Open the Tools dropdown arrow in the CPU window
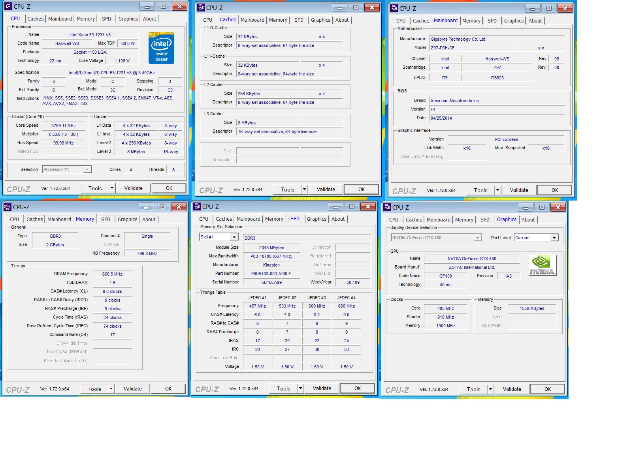 112,188
